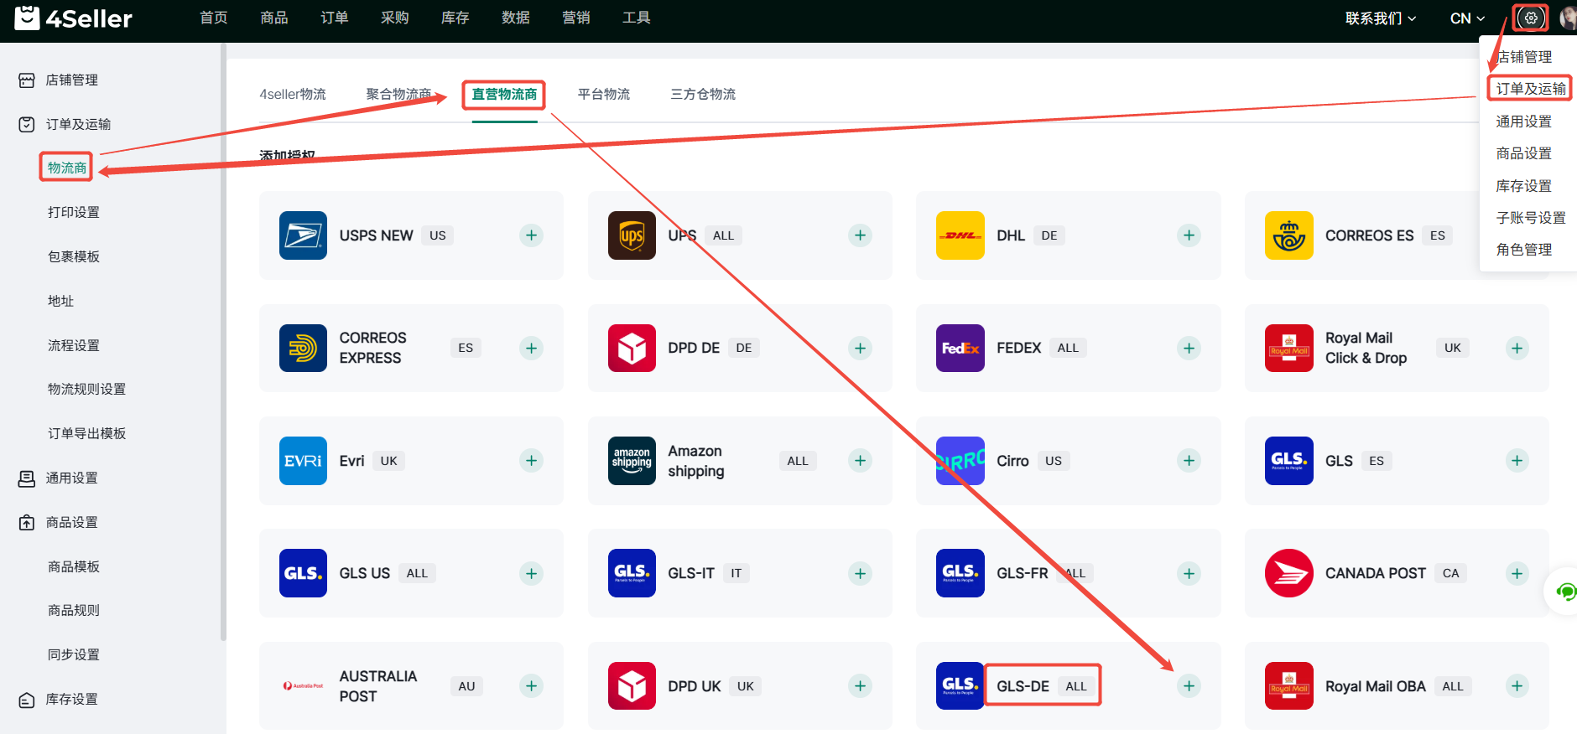This screenshot has width=1577, height=734.
Task: Add CORREOS EXPRESS with its plus button
Action: coord(531,348)
